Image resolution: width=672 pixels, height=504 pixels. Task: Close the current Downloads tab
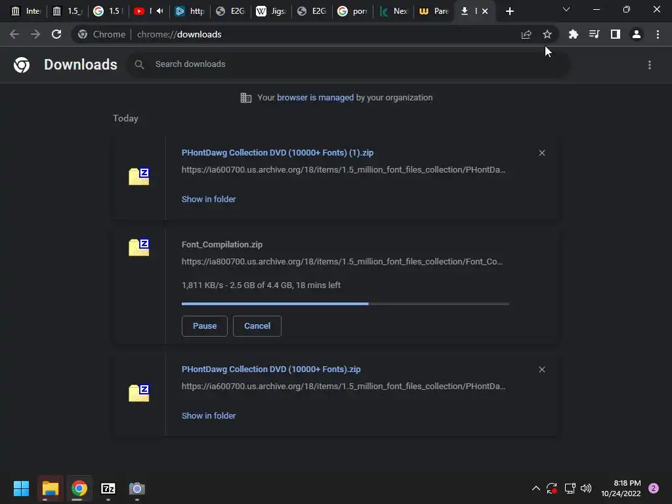pos(485,11)
